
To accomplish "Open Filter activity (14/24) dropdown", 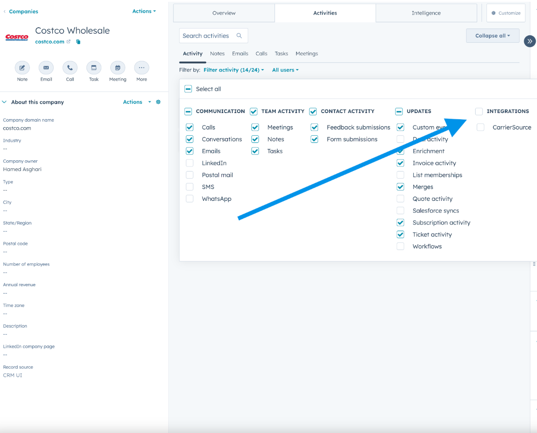I will point(234,70).
